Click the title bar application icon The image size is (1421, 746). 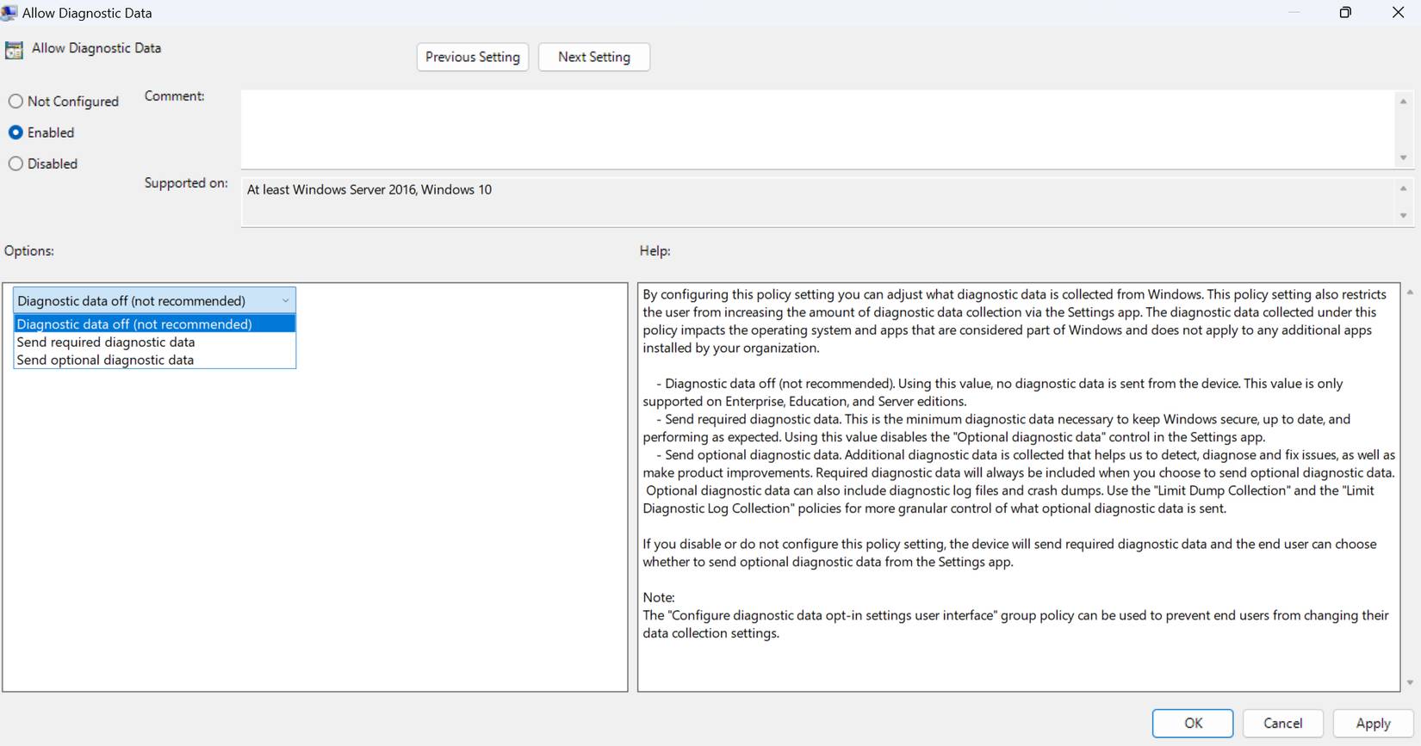pyautogui.click(x=9, y=13)
